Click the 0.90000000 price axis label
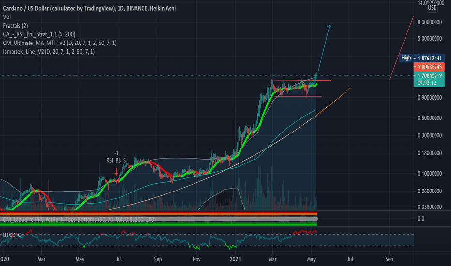 [x=429, y=98]
